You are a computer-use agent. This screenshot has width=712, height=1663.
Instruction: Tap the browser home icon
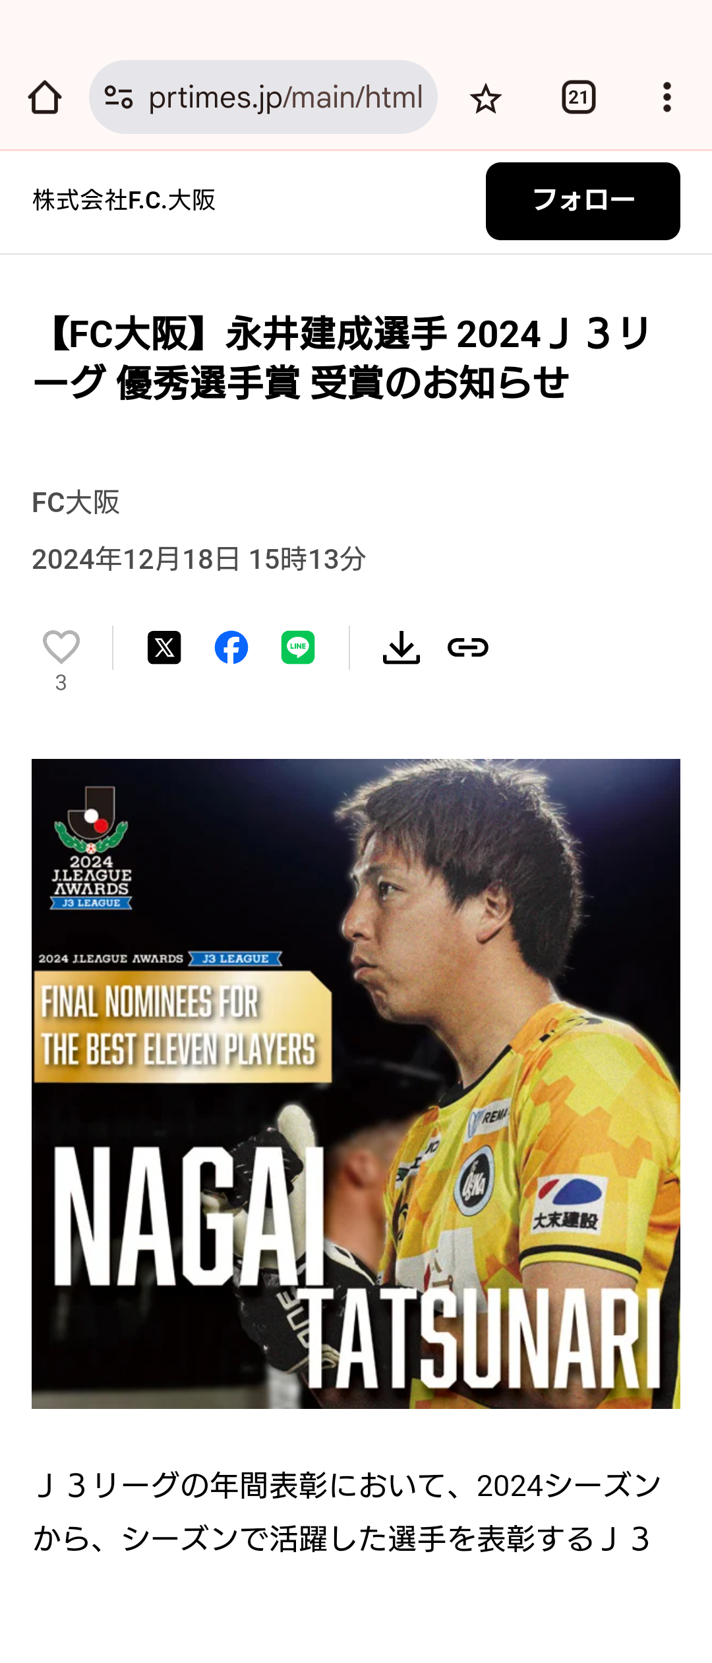click(x=45, y=98)
